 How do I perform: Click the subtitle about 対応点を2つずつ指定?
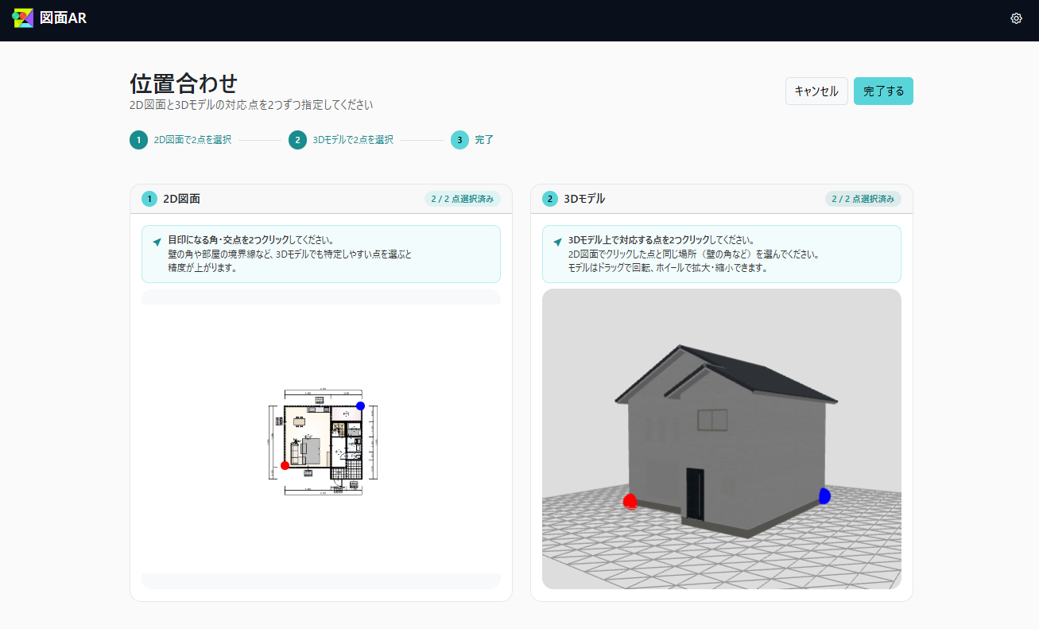(251, 105)
